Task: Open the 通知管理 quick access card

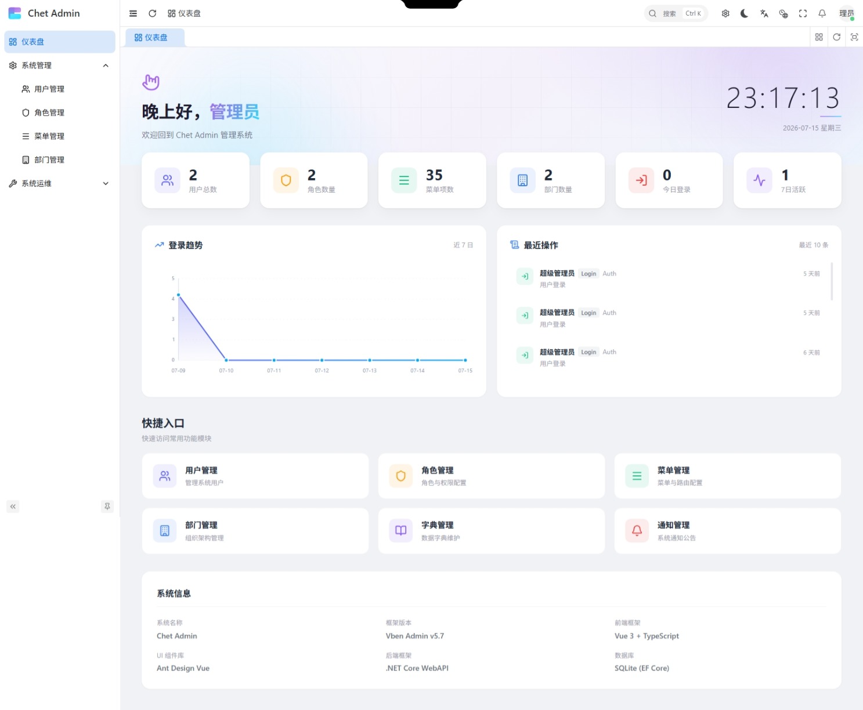Action: pyautogui.click(x=728, y=531)
